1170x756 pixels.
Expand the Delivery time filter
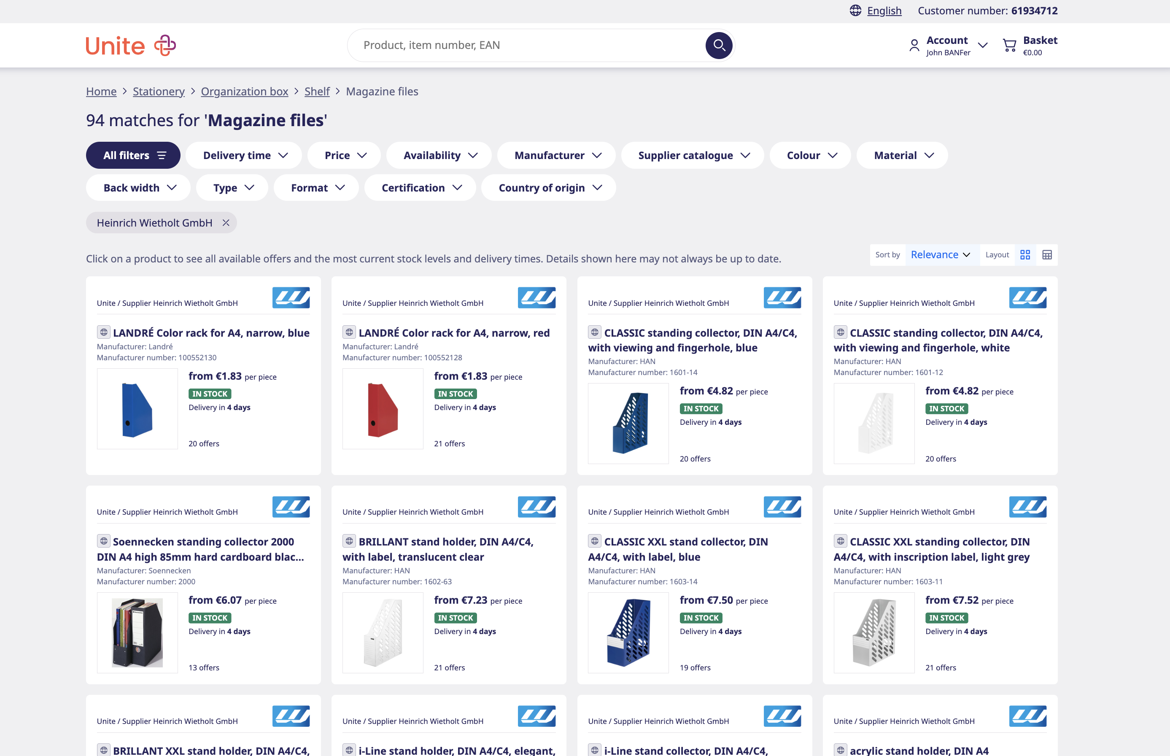tap(244, 155)
